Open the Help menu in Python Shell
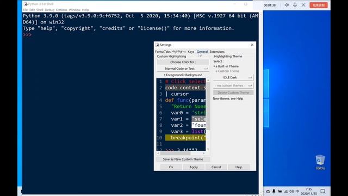This screenshot has width=348, height=196. [x=85, y=10]
